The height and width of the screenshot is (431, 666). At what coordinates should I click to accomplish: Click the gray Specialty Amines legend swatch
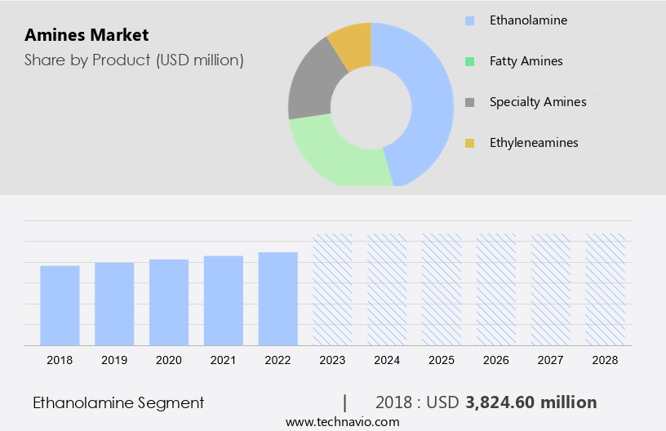coord(469,102)
